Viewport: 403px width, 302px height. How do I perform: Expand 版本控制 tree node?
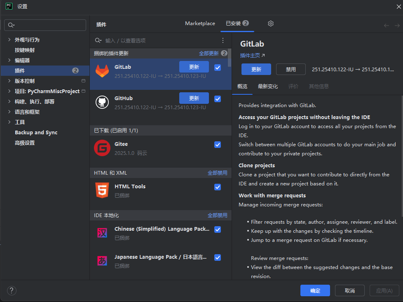[9, 81]
